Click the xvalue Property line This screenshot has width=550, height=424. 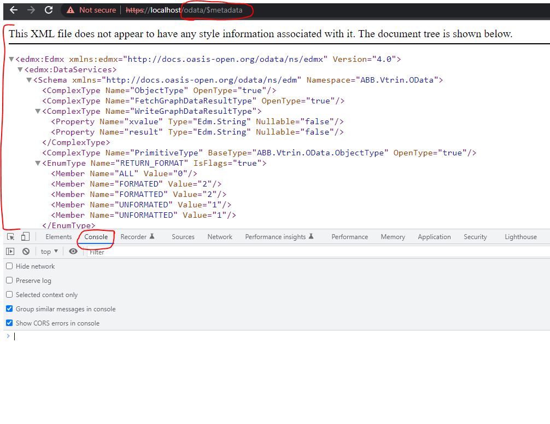pyautogui.click(x=197, y=121)
